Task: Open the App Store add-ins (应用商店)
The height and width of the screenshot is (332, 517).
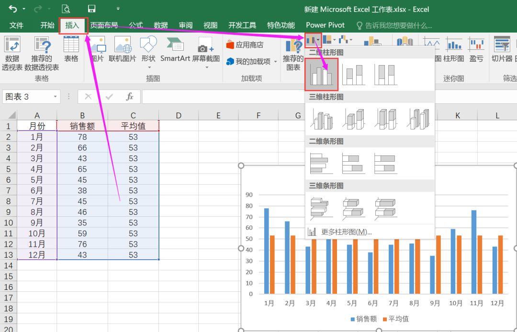Action: click(245, 45)
